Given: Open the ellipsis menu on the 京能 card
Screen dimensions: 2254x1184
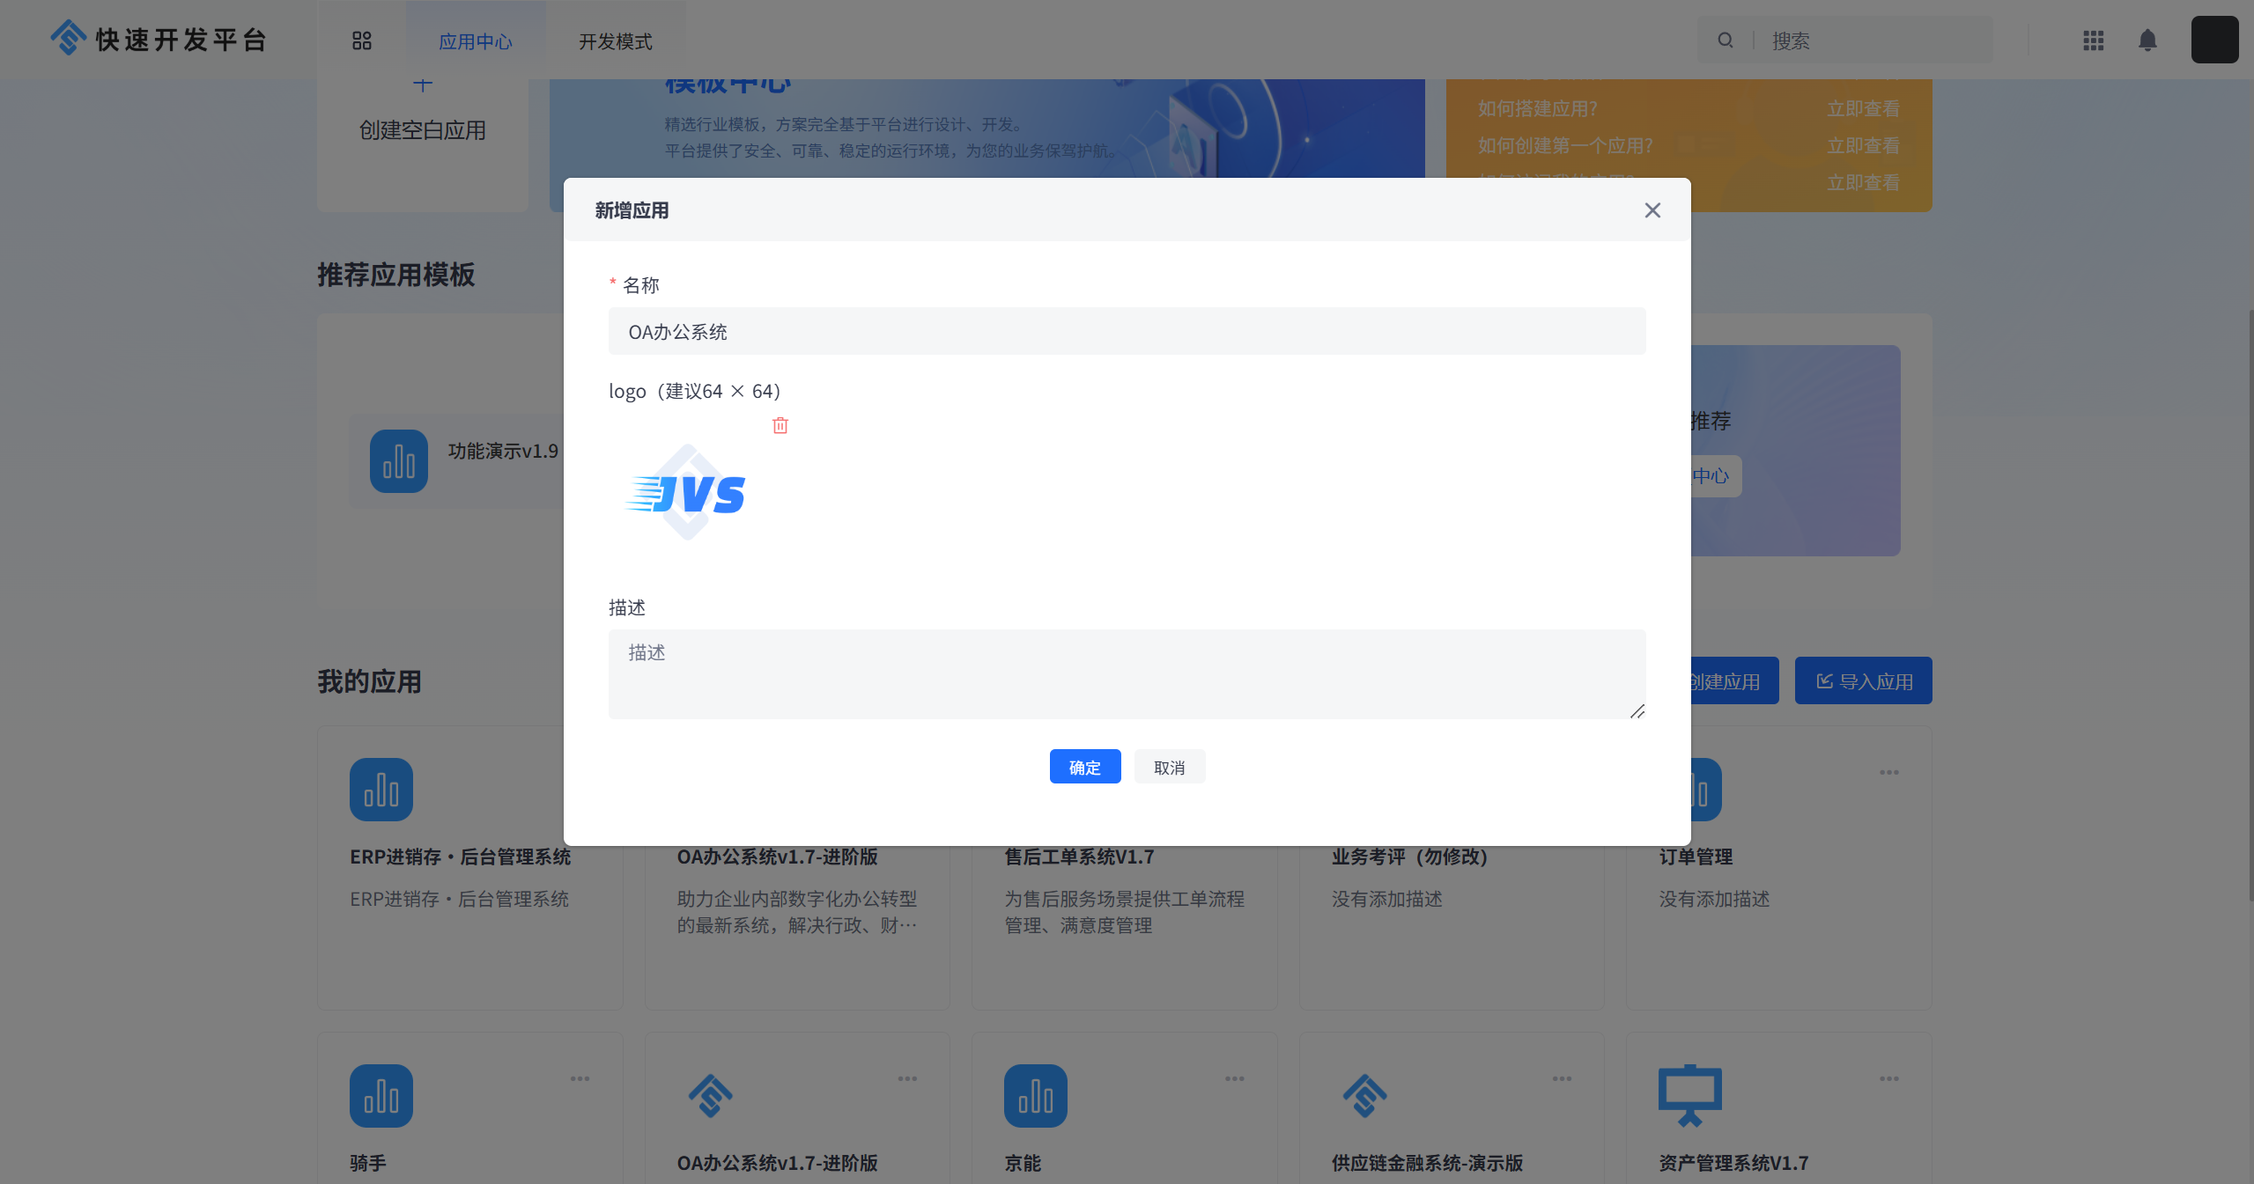Looking at the screenshot, I should pos(1234,1079).
